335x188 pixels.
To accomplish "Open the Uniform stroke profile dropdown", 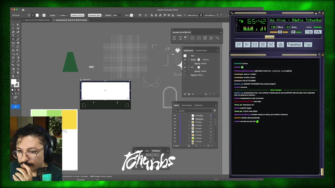I will [x=86, y=15].
